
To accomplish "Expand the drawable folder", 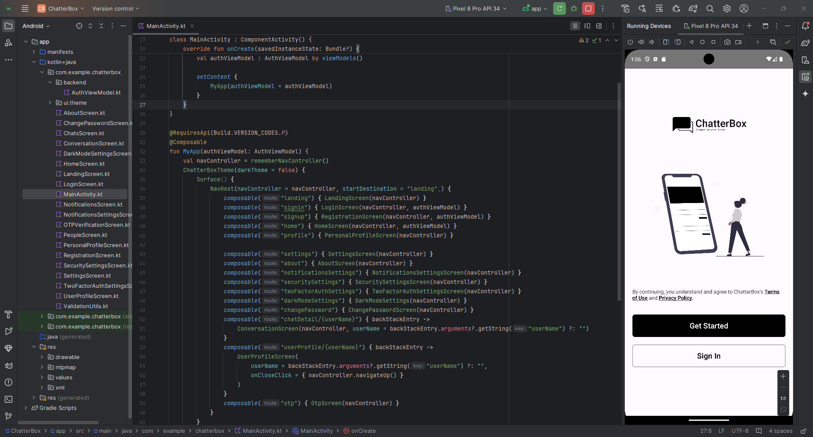I will 42,357.
